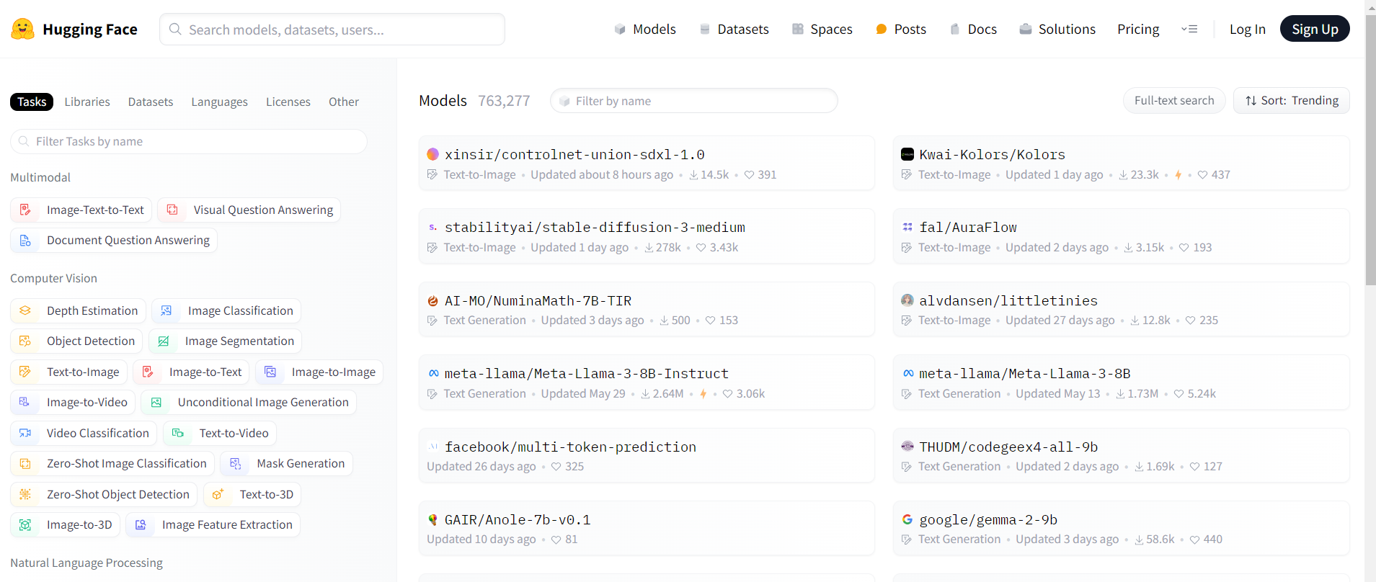Click the Image Classification task icon
The width and height of the screenshot is (1376, 582).
coord(167,310)
